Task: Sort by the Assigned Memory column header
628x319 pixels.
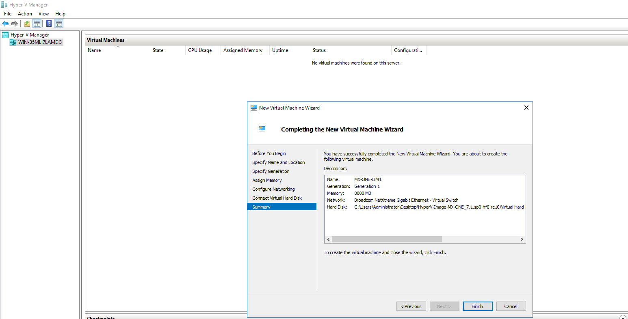Action: pyautogui.click(x=243, y=50)
